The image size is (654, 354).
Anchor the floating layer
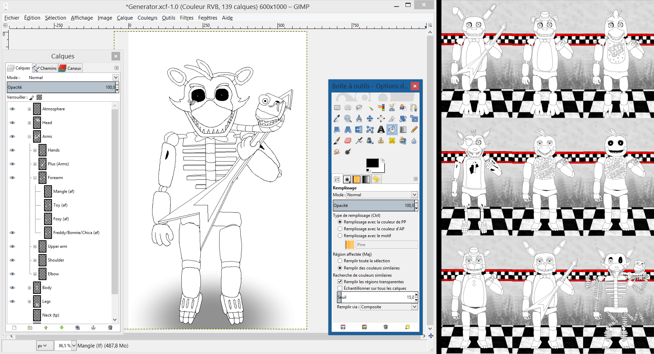click(93, 328)
